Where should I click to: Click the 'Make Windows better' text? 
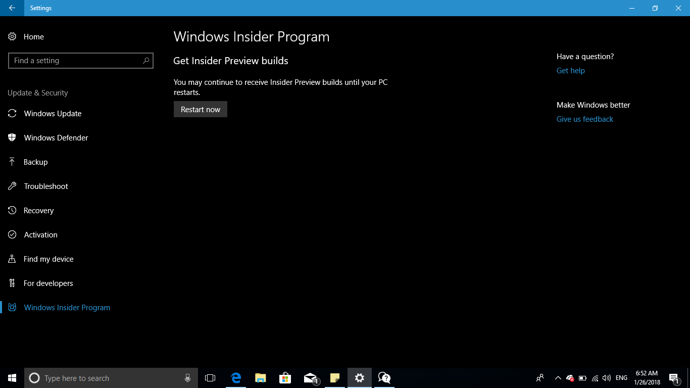[594, 105]
